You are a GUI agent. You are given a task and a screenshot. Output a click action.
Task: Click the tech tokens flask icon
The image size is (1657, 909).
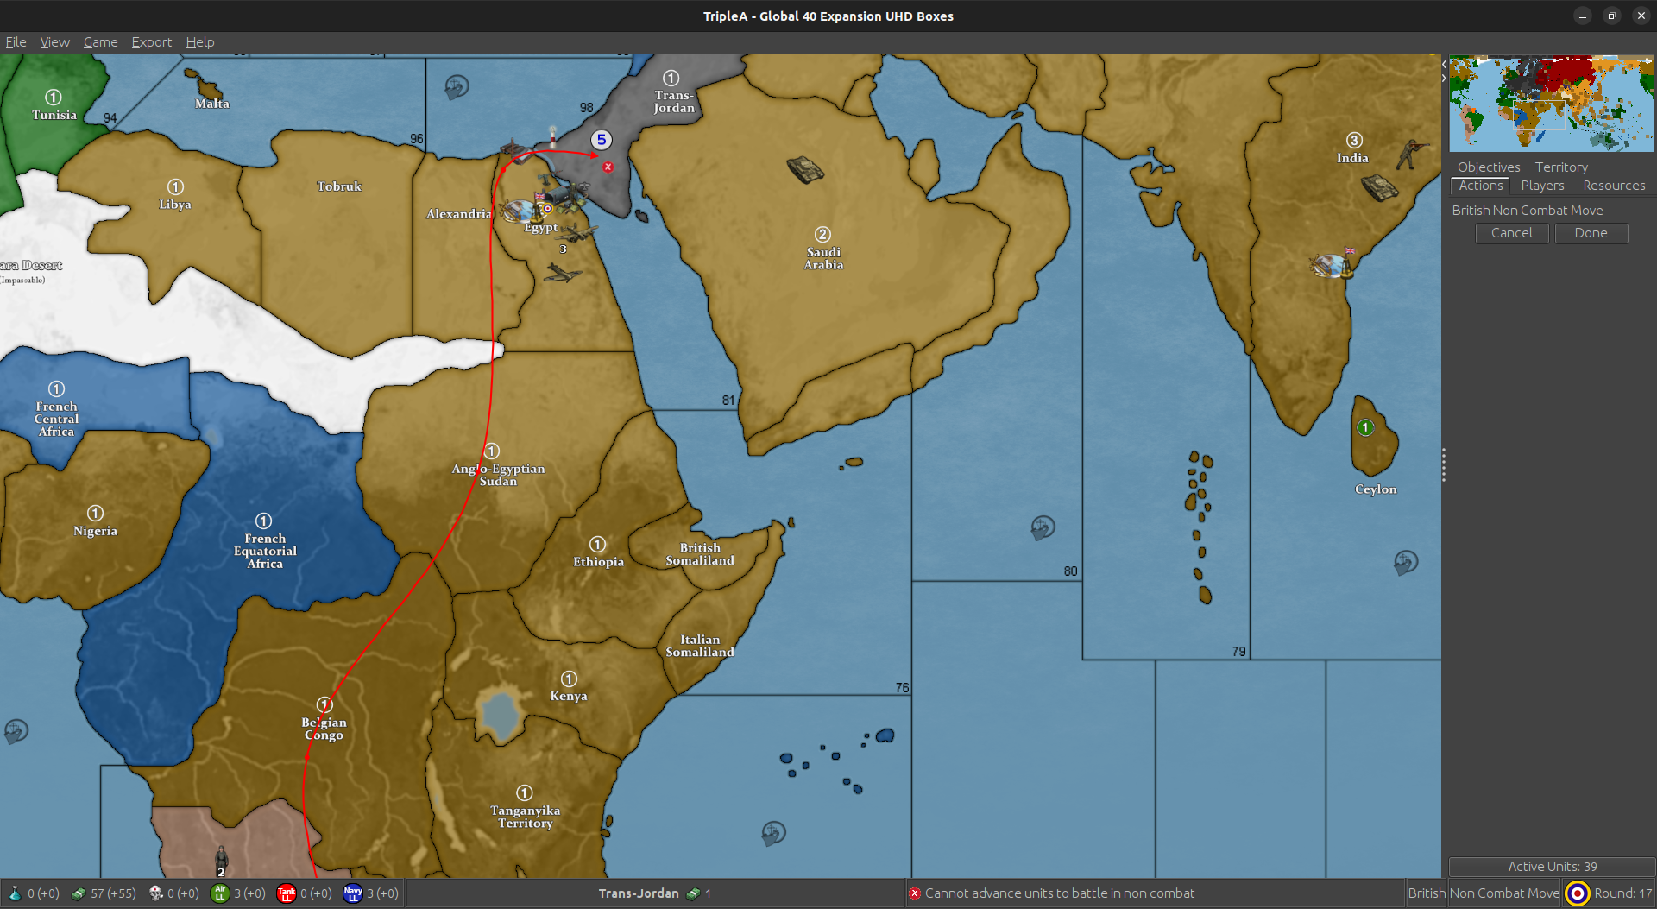coord(15,893)
